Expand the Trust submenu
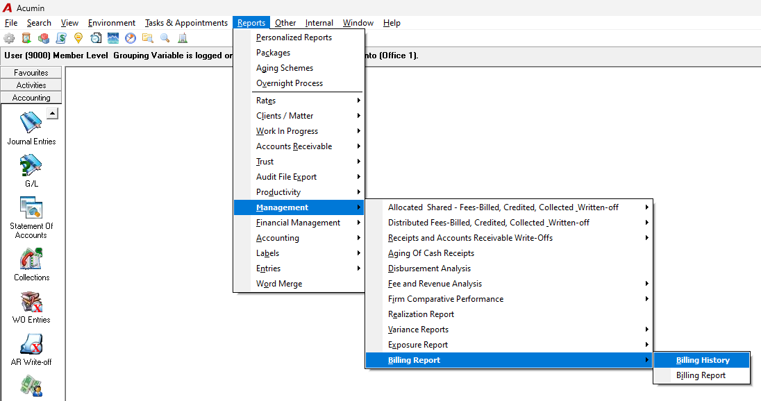This screenshot has width=761, height=401. click(299, 162)
